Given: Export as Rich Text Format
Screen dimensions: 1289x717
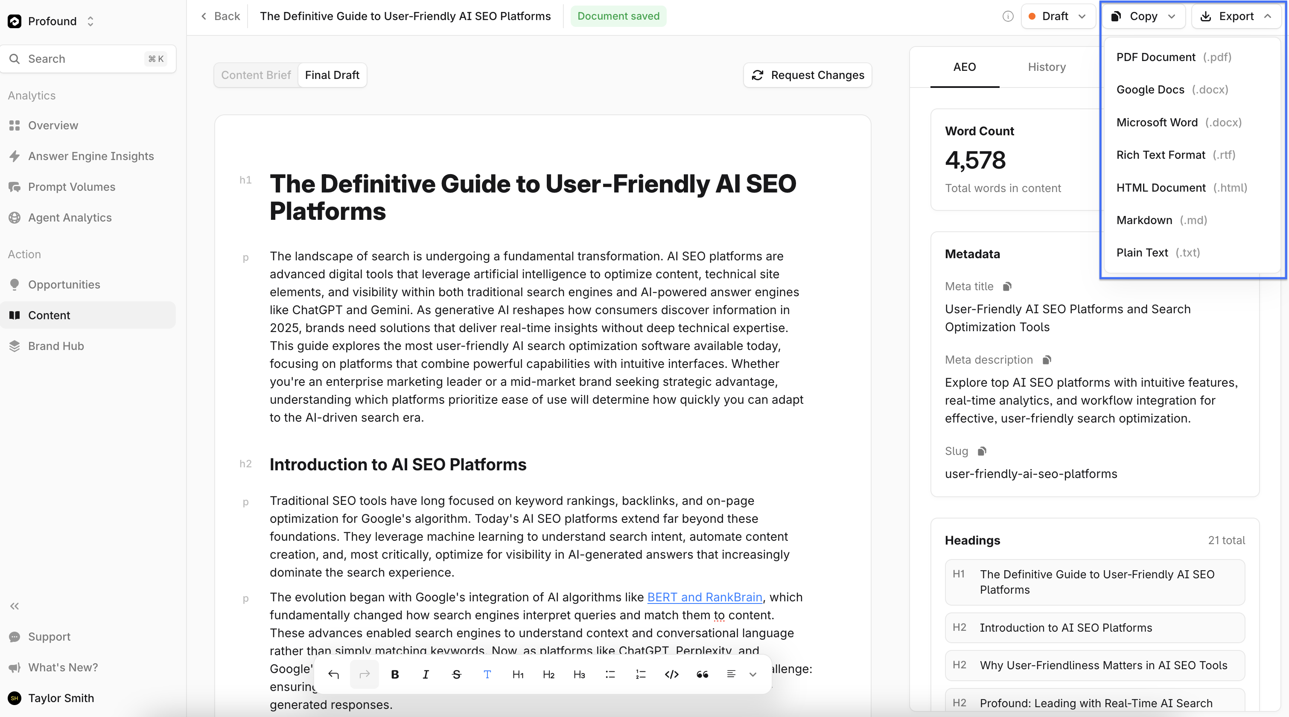Looking at the screenshot, I should [x=1192, y=155].
